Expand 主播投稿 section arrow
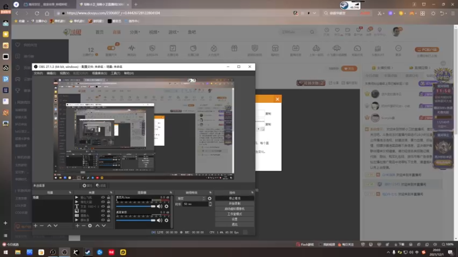This screenshot has height=257, width=458. (x=392, y=68)
